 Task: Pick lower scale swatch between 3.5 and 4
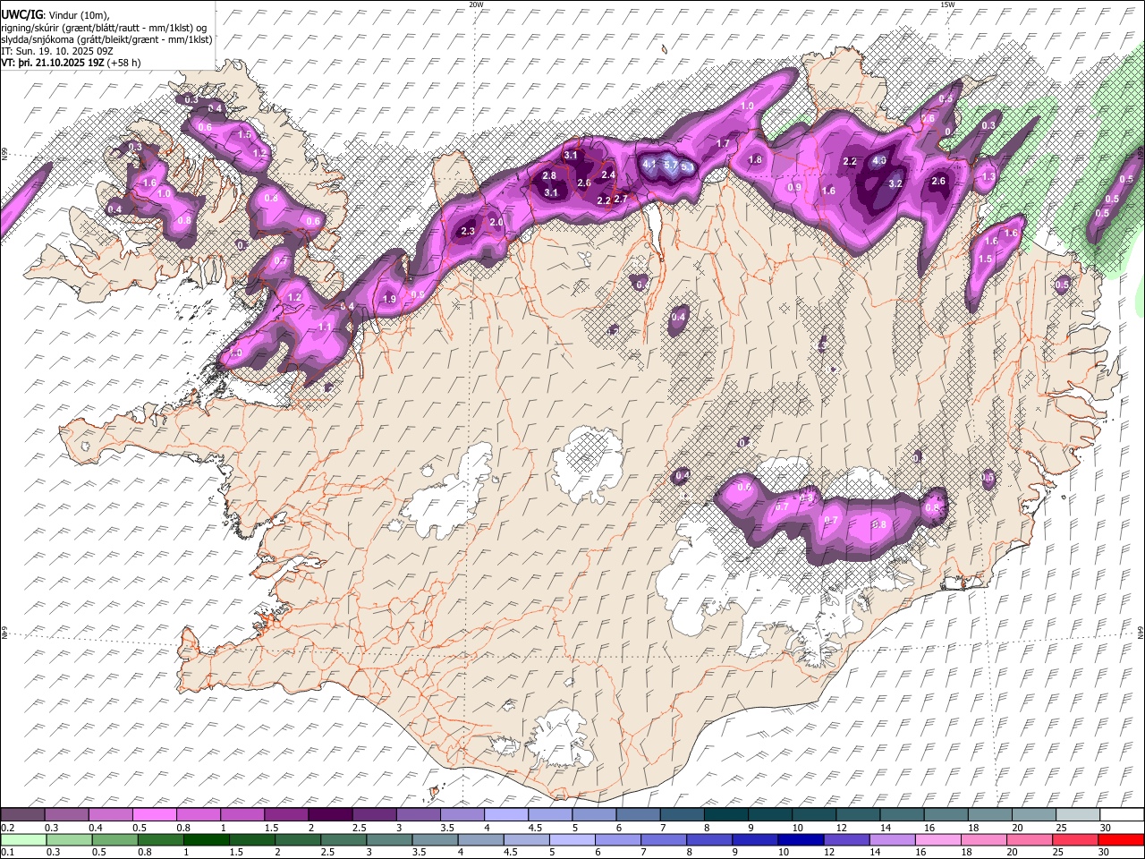pos(436,839)
